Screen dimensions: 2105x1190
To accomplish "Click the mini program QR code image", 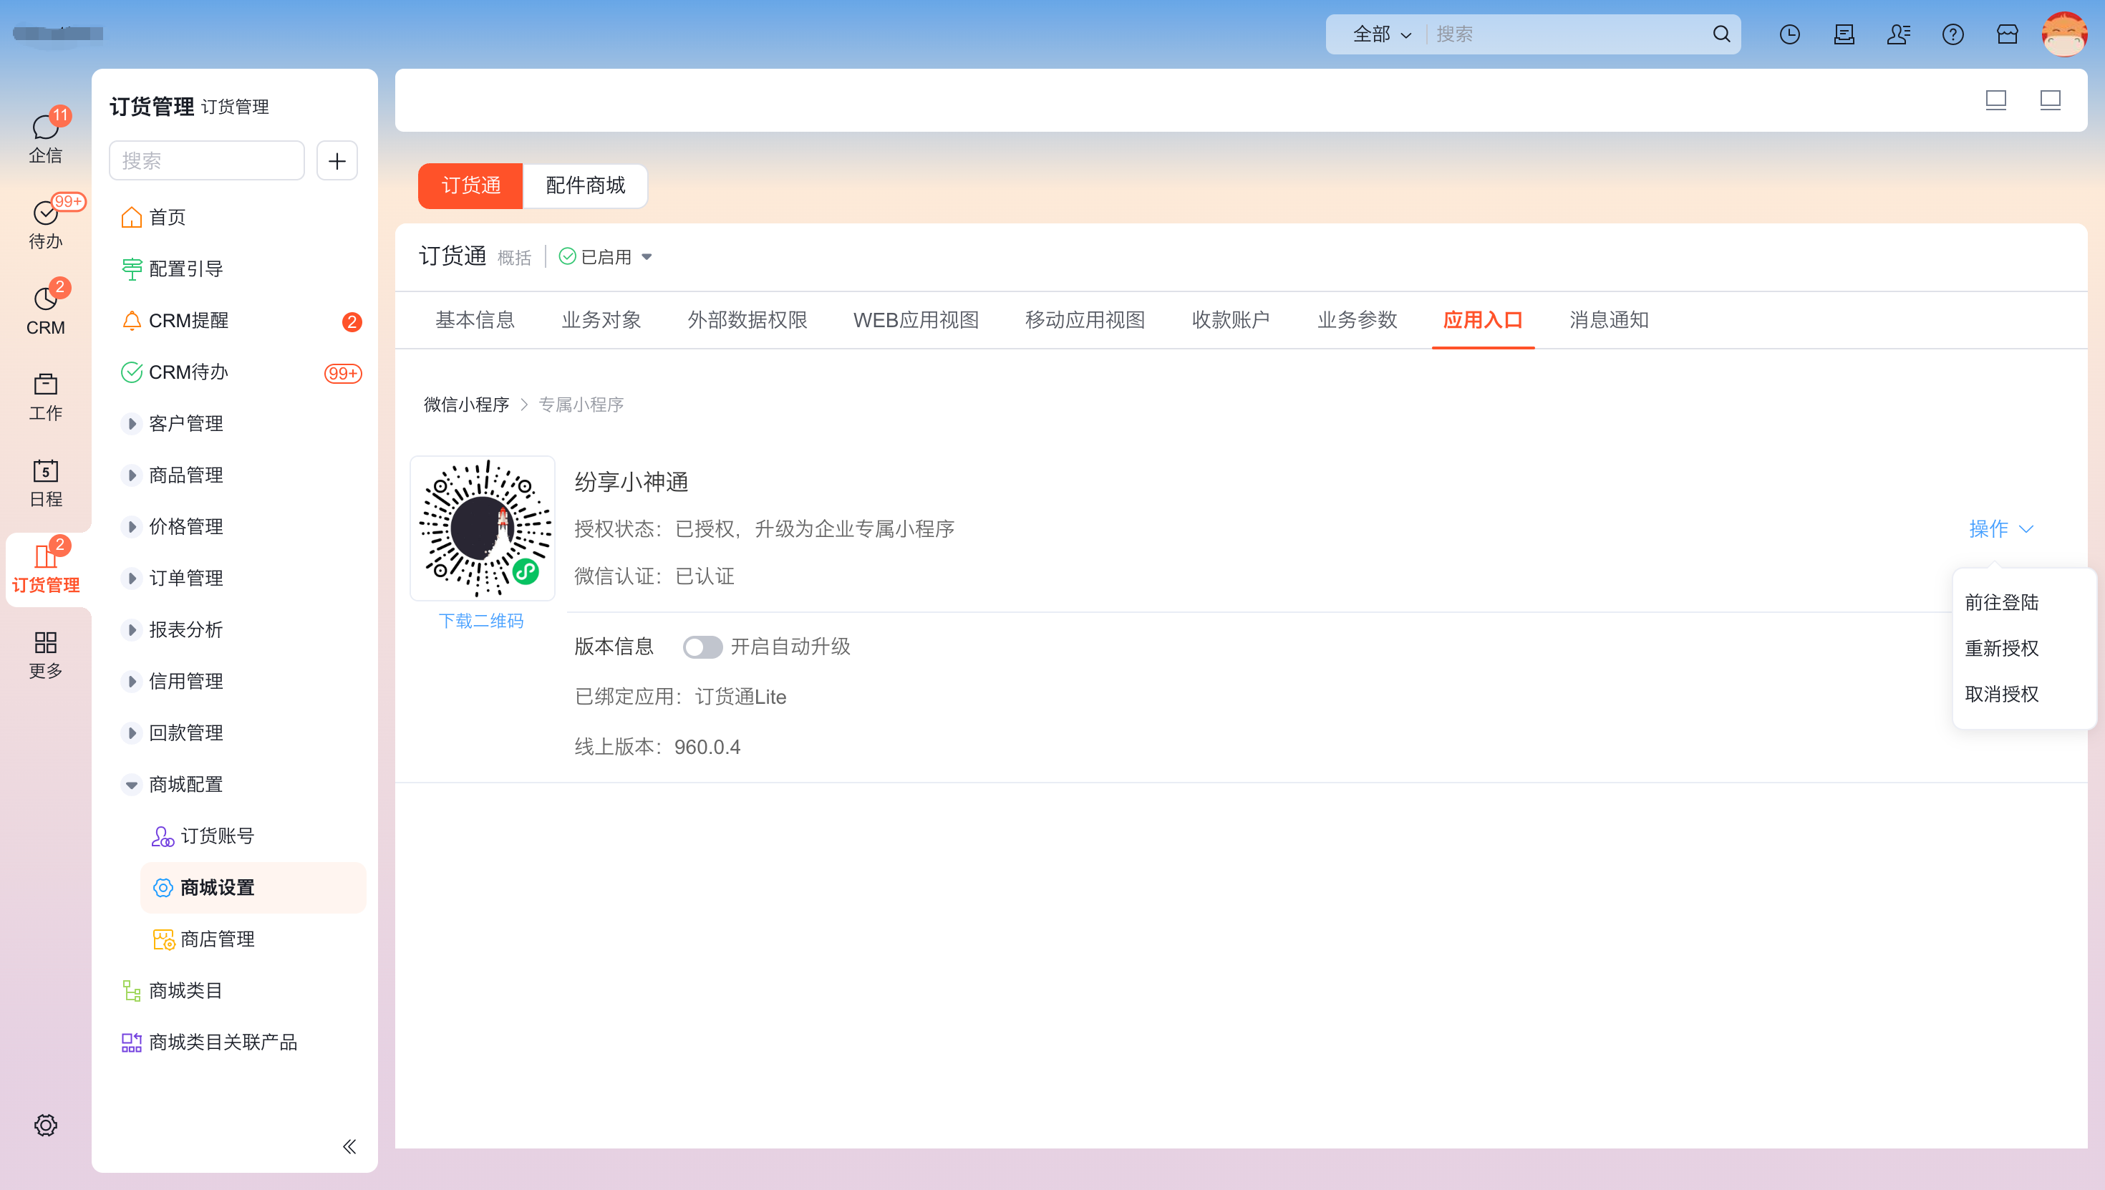I will [x=482, y=528].
